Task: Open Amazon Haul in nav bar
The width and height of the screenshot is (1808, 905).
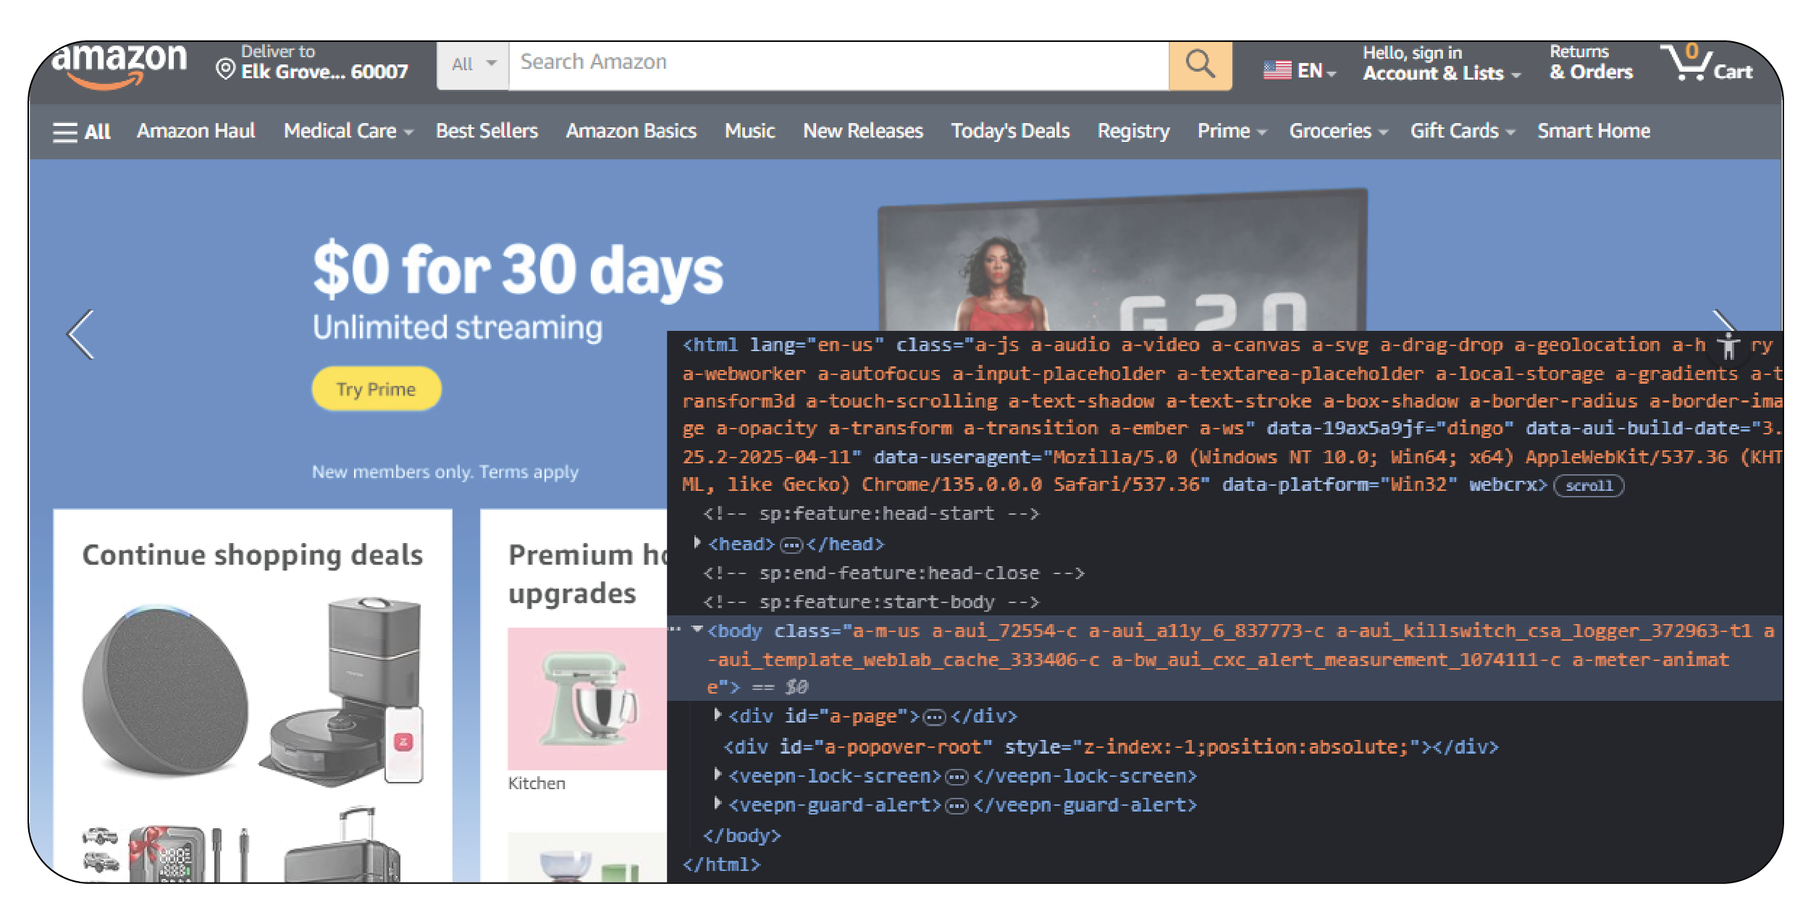Action: (x=195, y=131)
